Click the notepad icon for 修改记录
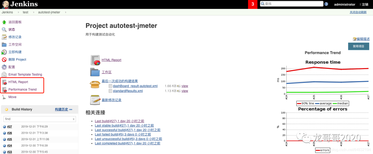Screen dimensions: 373x154 click(x=4, y=37)
